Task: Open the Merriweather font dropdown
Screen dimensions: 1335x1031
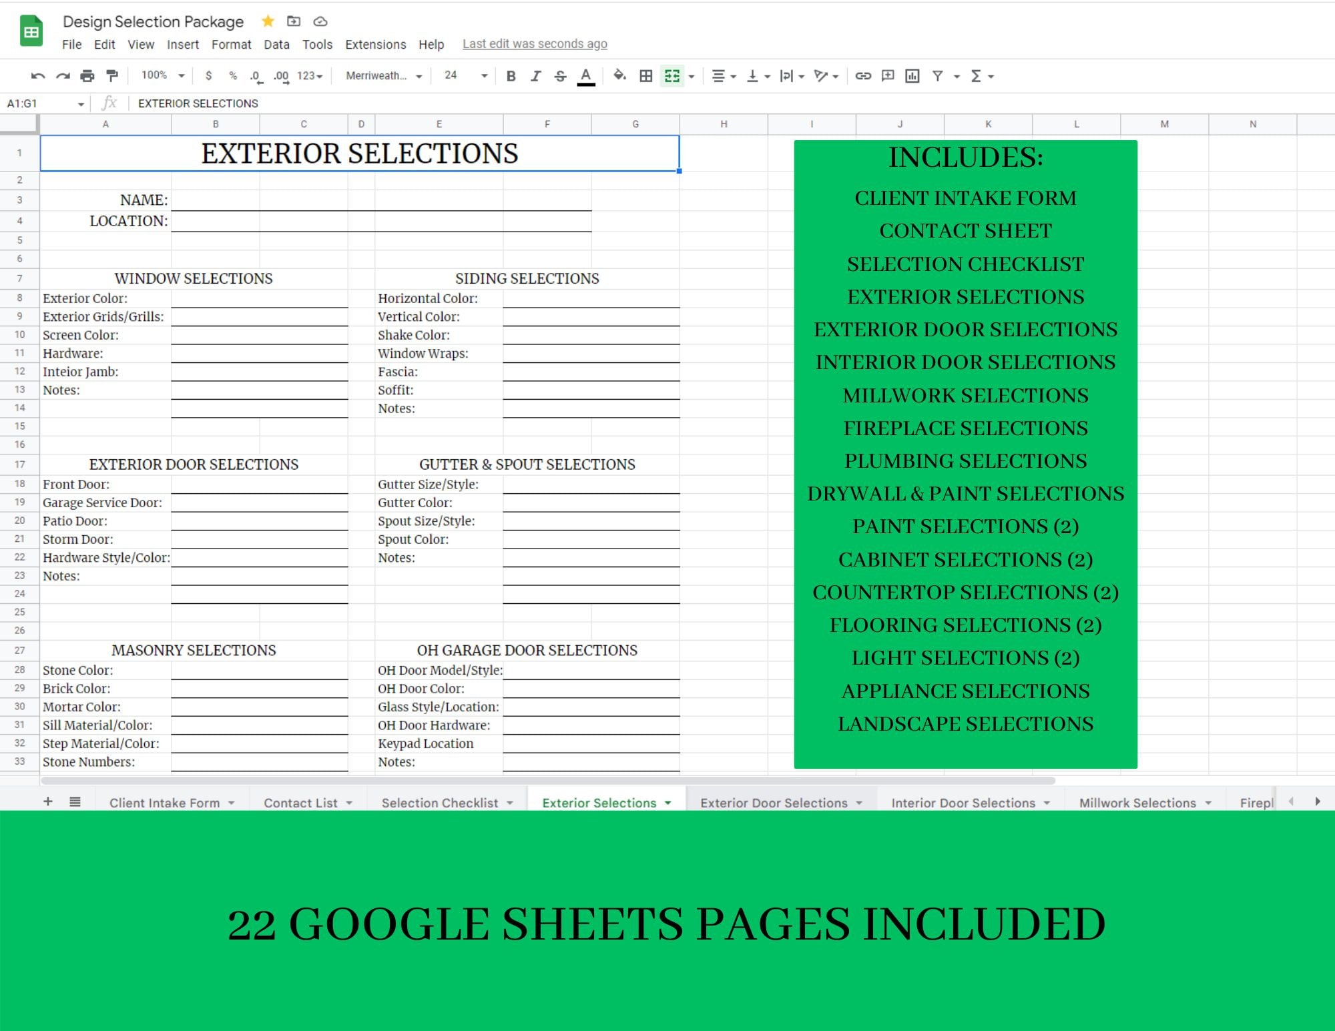Action: (384, 76)
